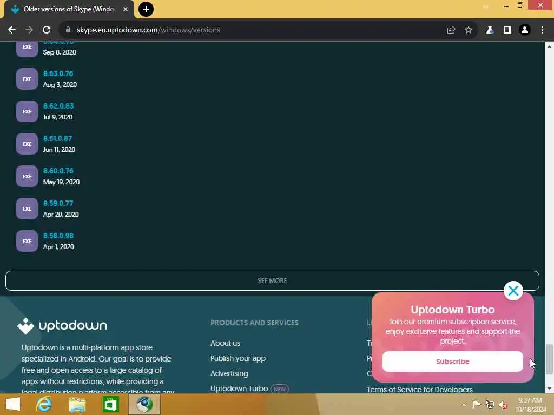Show hidden system tray icons
554x415 pixels.
tap(464, 405)
